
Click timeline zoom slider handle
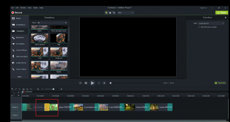coord(54,89)
